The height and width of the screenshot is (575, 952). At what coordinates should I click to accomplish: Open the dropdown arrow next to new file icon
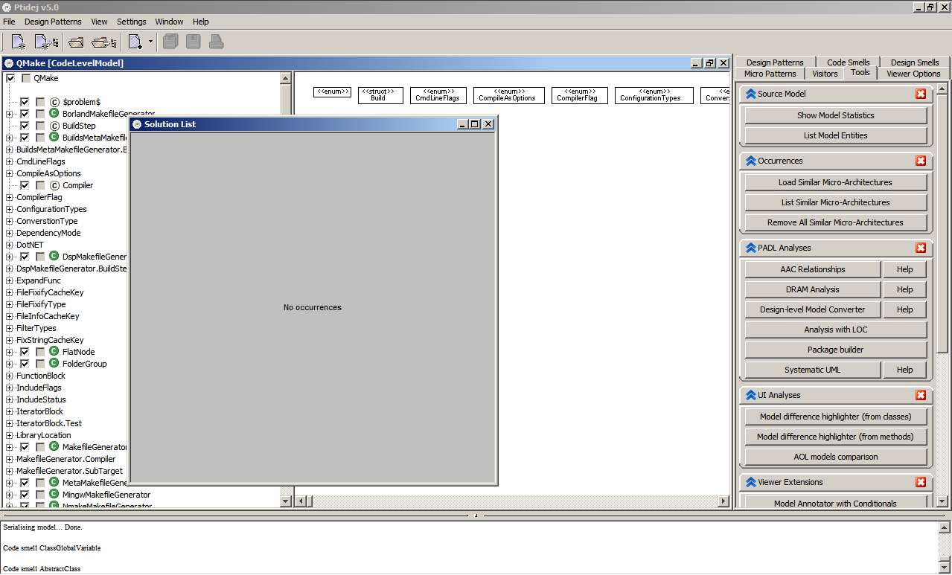click(x=150, y=41)
